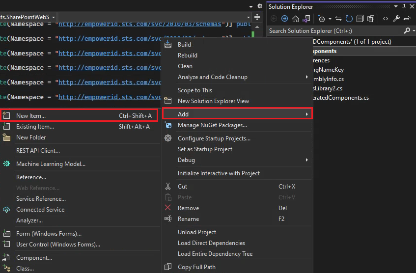
Task: Click the greyed-out Paste entry
Action: [x=237, y=197]
